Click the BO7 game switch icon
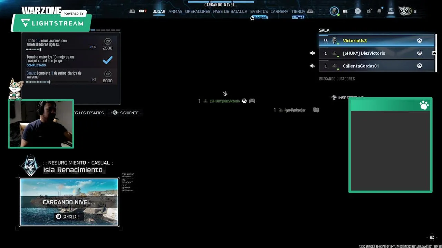The image size is (442, 248). pyautogui.click(x=143, y=11)
